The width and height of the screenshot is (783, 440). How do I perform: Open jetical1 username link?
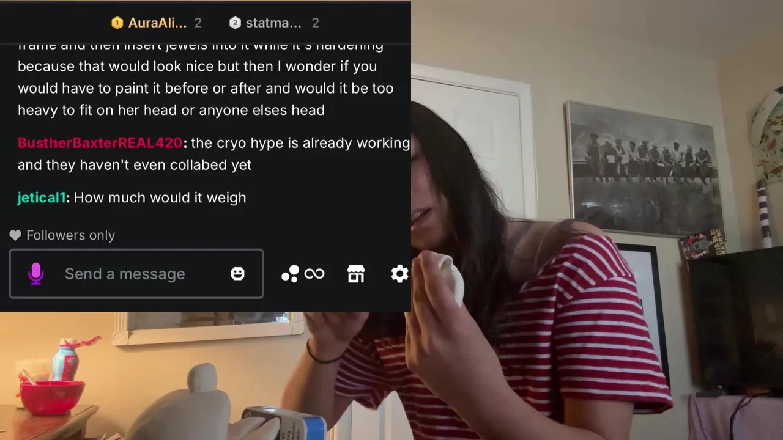(x=42, y=197)
